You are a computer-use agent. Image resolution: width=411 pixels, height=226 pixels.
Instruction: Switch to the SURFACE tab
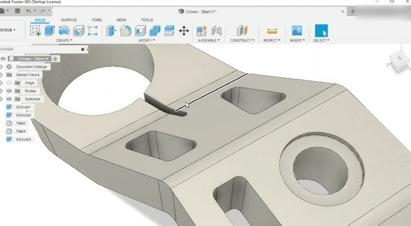coord(69,20)
